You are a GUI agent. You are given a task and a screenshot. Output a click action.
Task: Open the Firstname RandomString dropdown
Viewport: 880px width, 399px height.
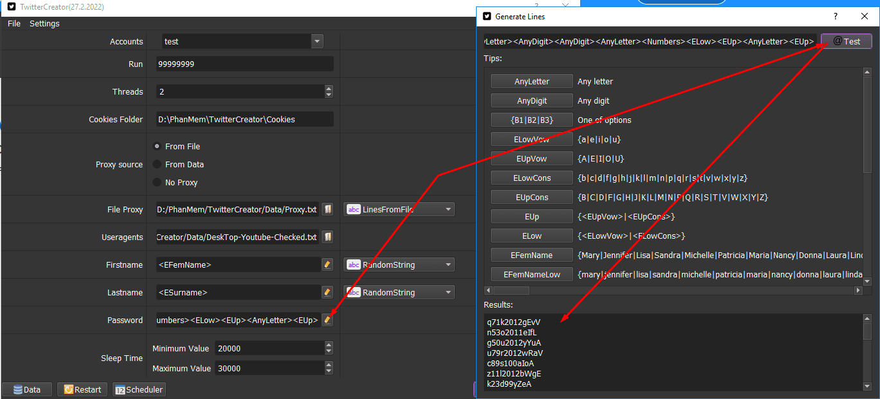(x=399, y=264)
